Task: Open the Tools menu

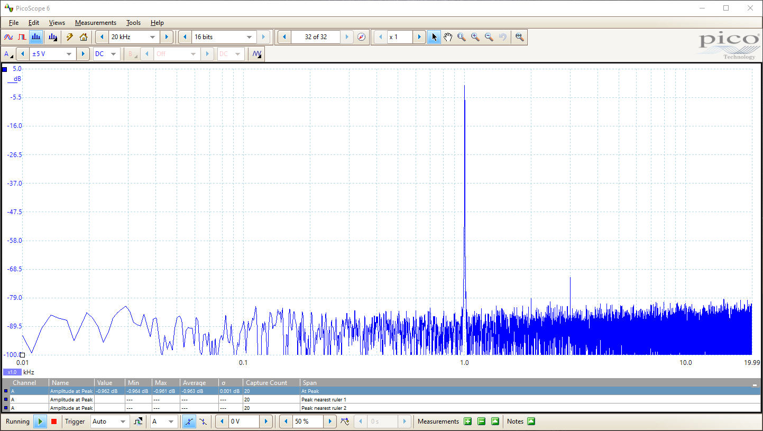Action: click(133, 23)
